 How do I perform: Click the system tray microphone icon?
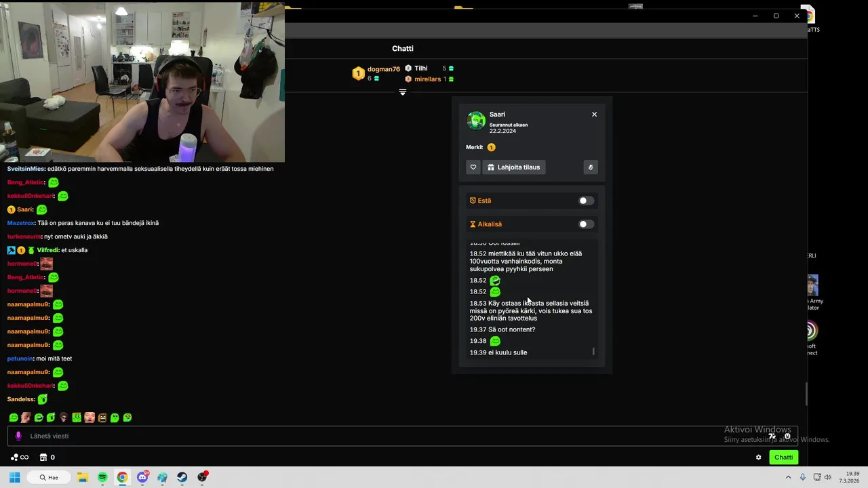tap(803, 477)
